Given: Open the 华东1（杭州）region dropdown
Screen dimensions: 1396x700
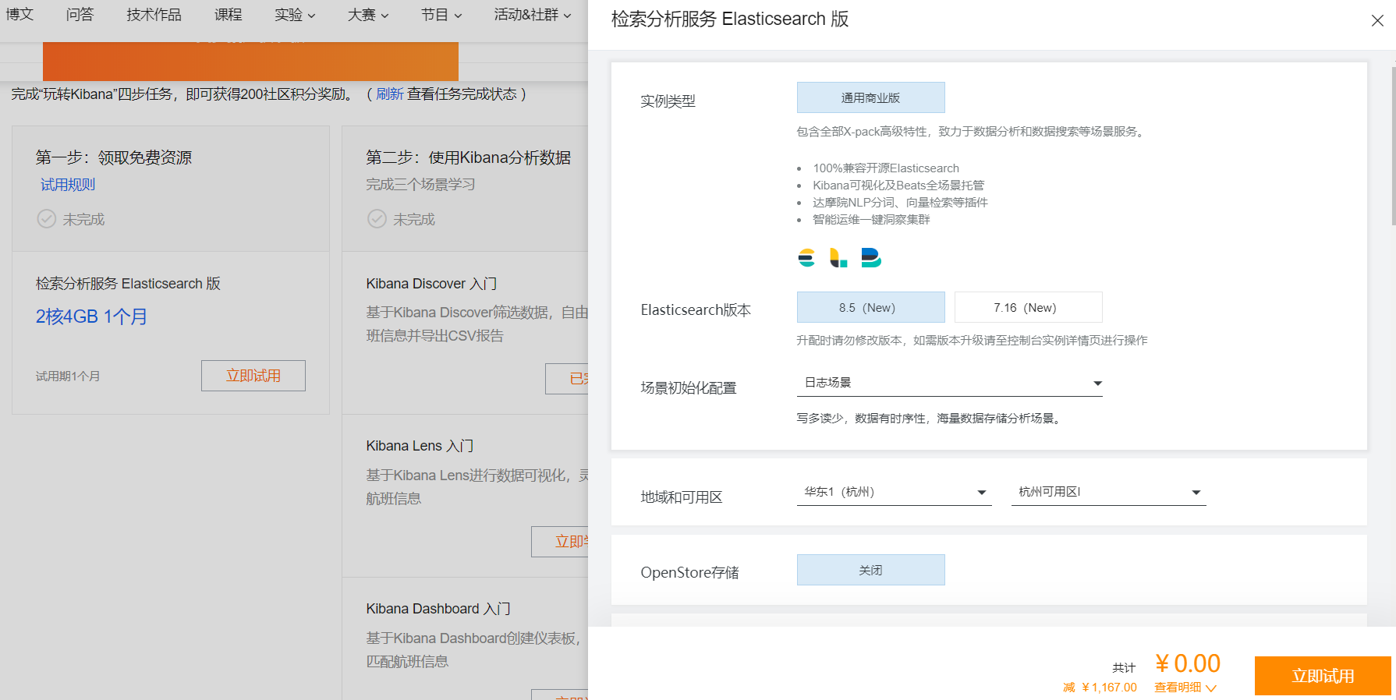Looking at the screenshot, I should pyautogui.click(x=894, y=492).
